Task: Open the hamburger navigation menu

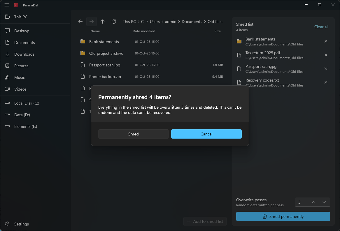Action: pos(7,5)
